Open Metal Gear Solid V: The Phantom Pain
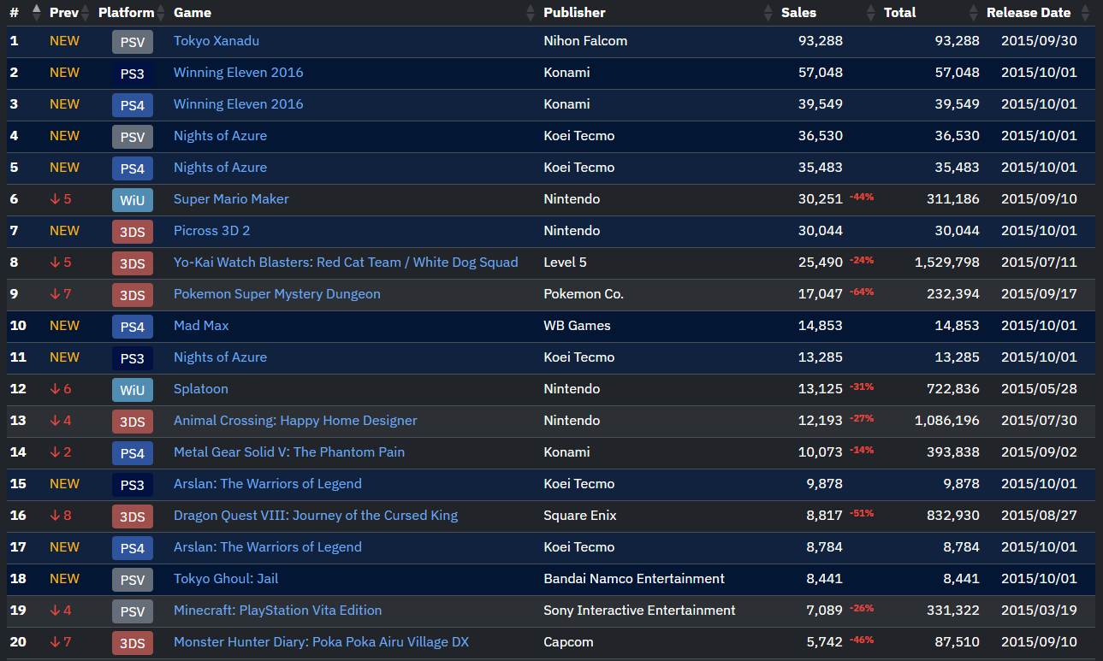The height and width of the screenshot is (661, 1103). 289,452
